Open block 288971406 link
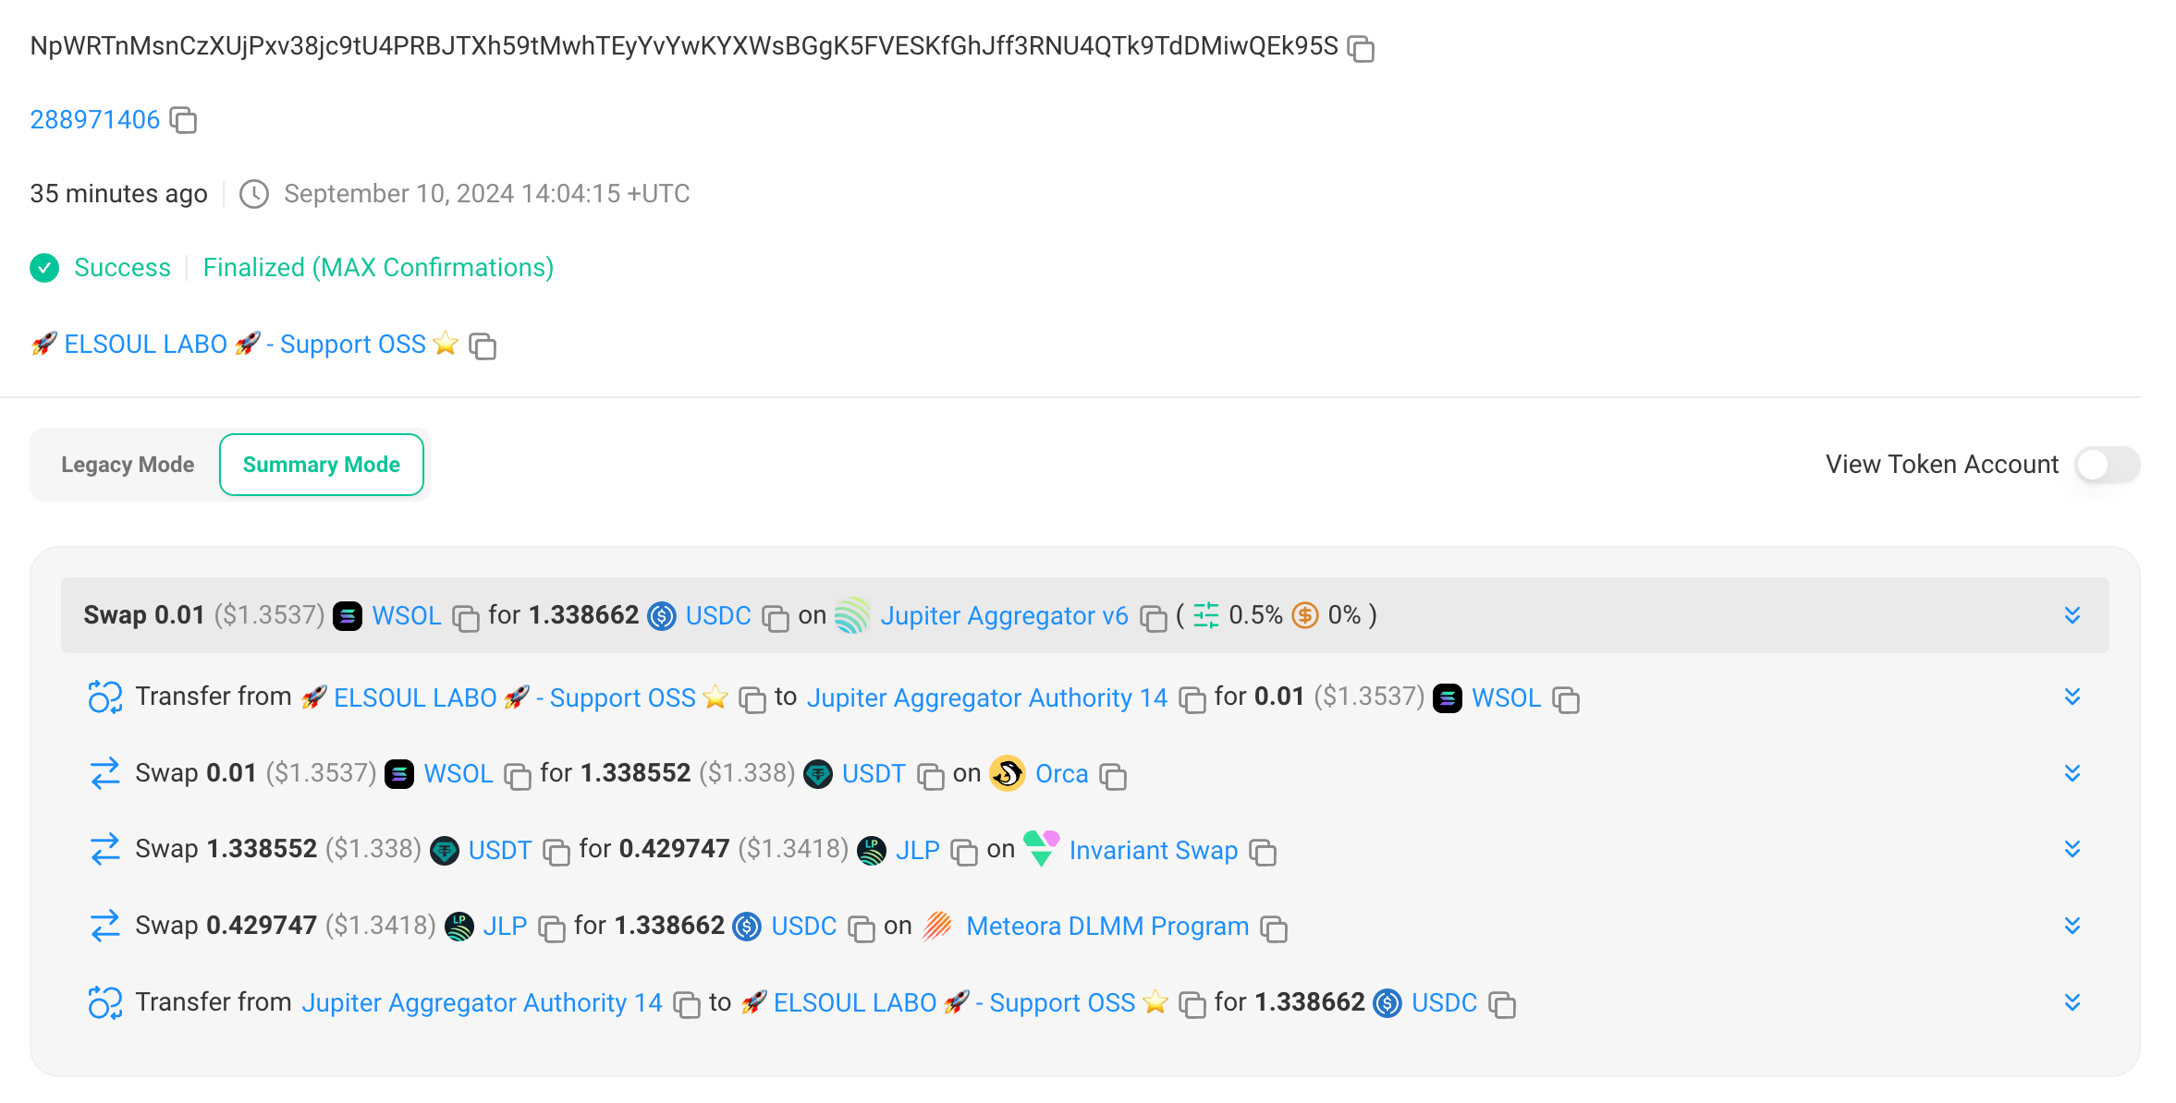This screenshot has height=1103, width=2176. click(x=95, y=120)
